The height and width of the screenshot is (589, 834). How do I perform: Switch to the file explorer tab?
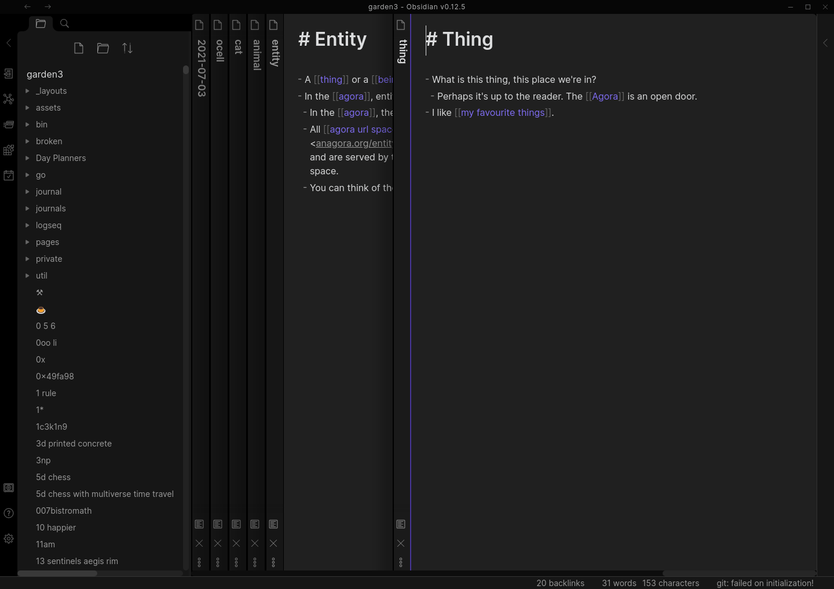(x=41, y=24)
